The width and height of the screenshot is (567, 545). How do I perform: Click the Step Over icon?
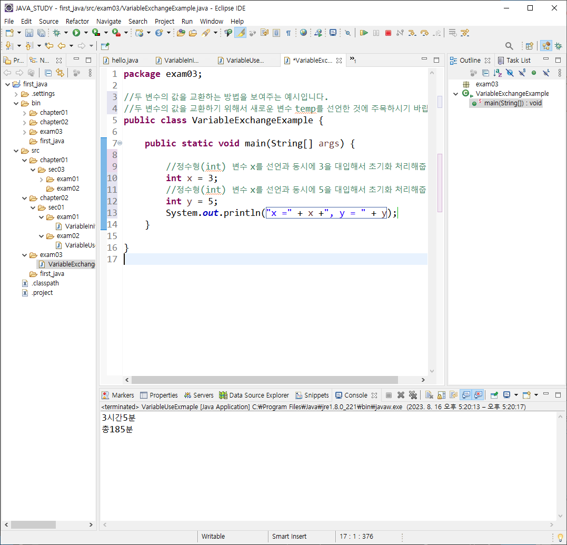pos(424,33)
